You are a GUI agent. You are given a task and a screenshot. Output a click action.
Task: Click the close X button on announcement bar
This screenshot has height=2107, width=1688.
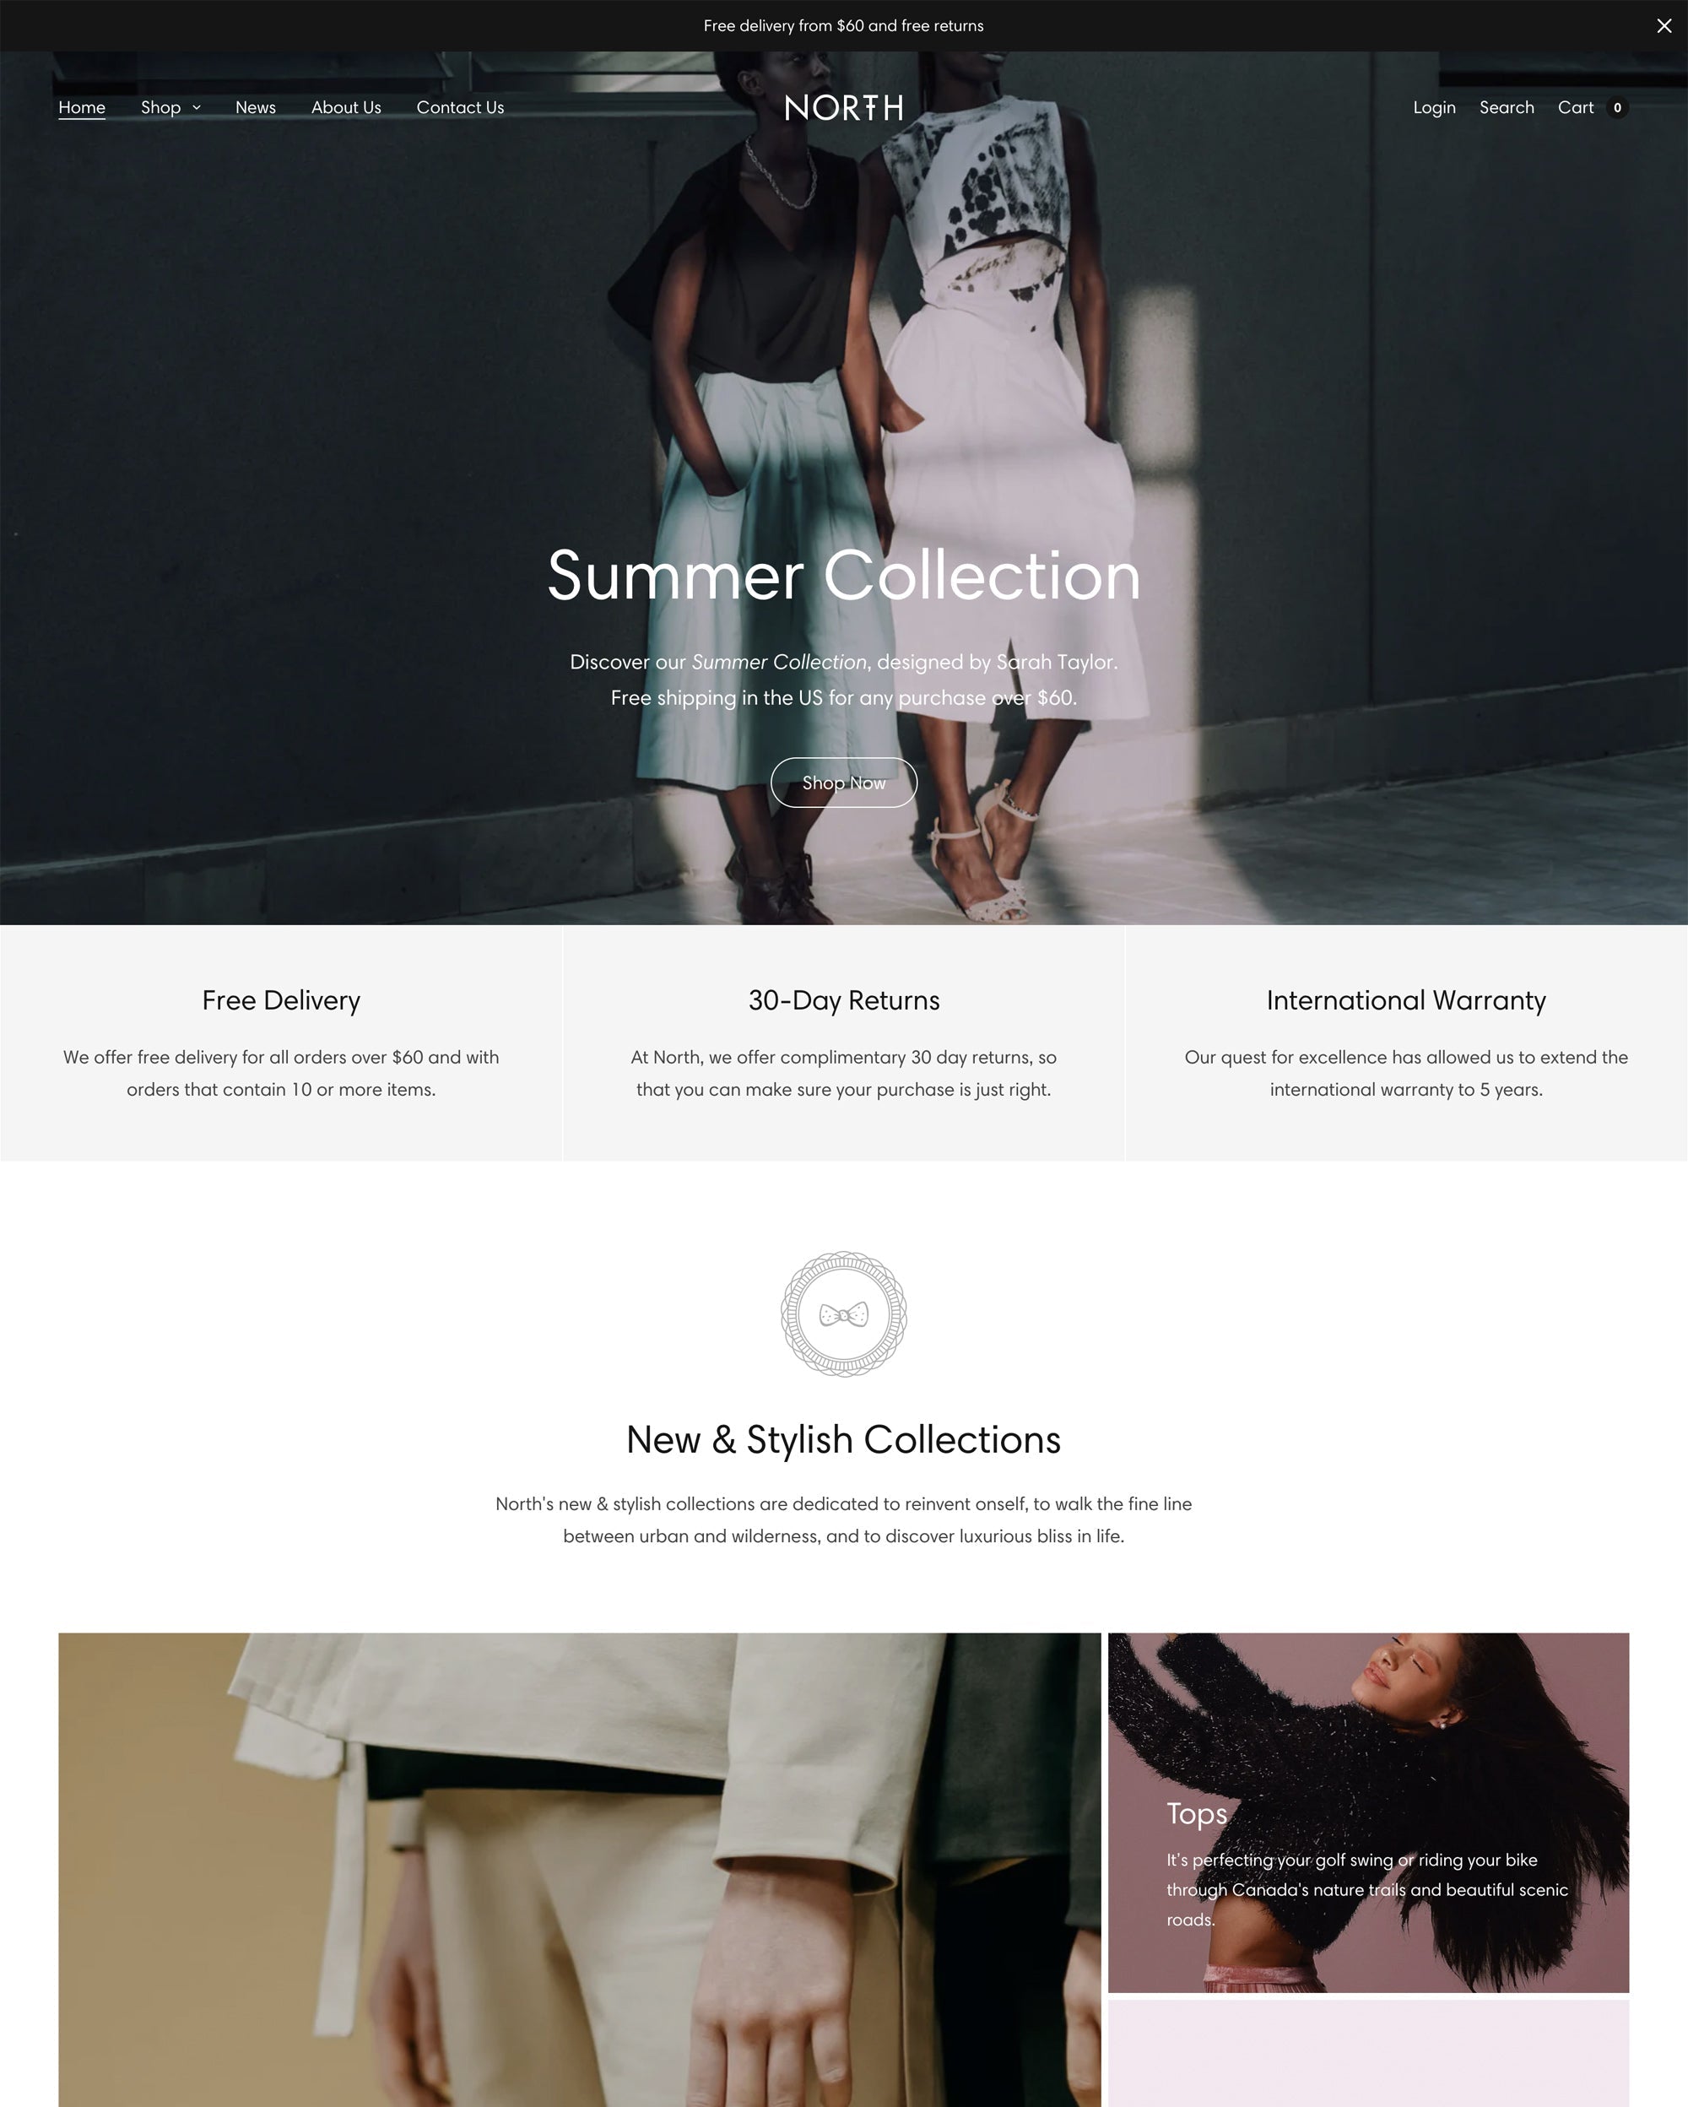[x=1664, y=24]
